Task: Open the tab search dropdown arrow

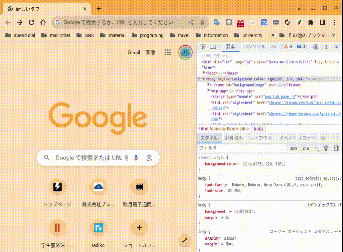Action: [x=299, y=9]
